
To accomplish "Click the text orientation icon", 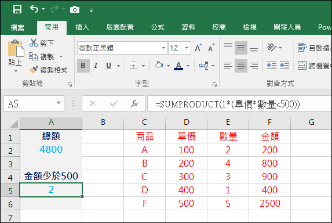I will tap(272, 48).
